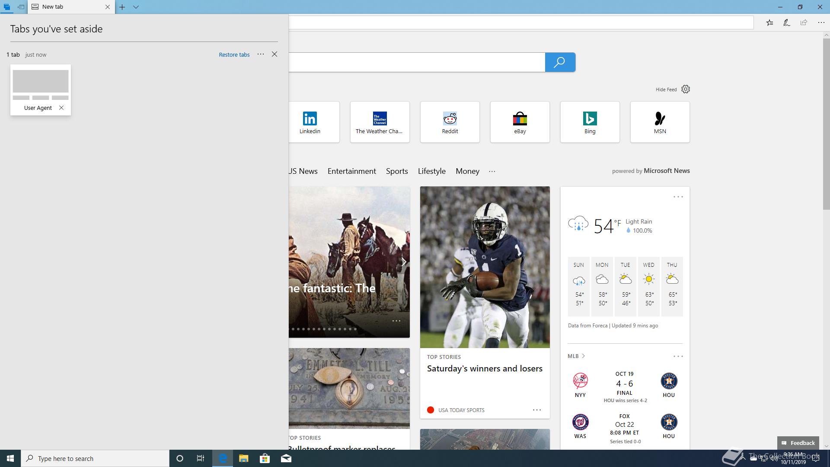This screenshot has height=467, width=830.
Task: Open File Explorer from the taskbar
Action: [244, 458]
